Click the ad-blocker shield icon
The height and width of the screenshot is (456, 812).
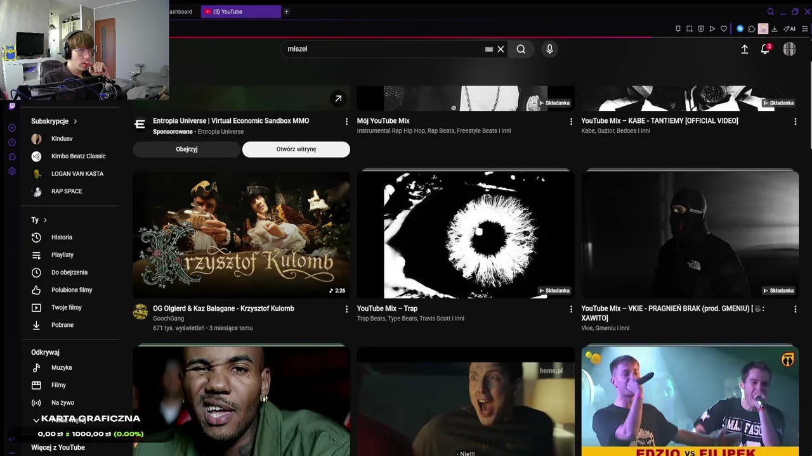pyautogui.click(x=701, y=28)
